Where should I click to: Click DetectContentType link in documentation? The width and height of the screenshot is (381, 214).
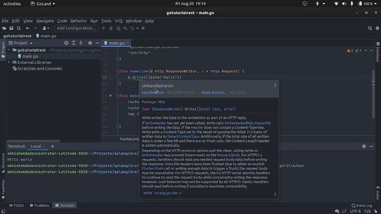click(x=183, y=136)
